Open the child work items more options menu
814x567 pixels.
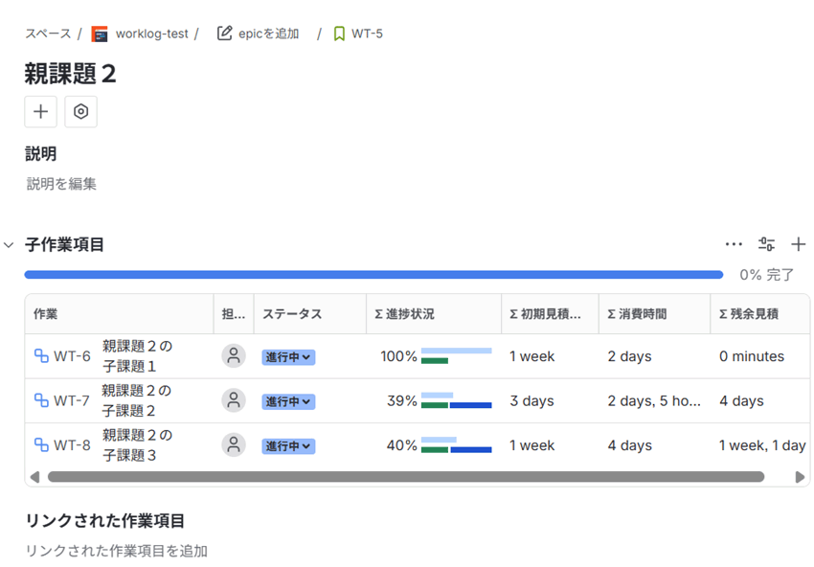[734, 244]
